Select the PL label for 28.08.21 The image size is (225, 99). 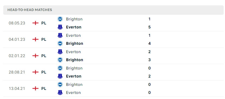(x=44, y=72)
